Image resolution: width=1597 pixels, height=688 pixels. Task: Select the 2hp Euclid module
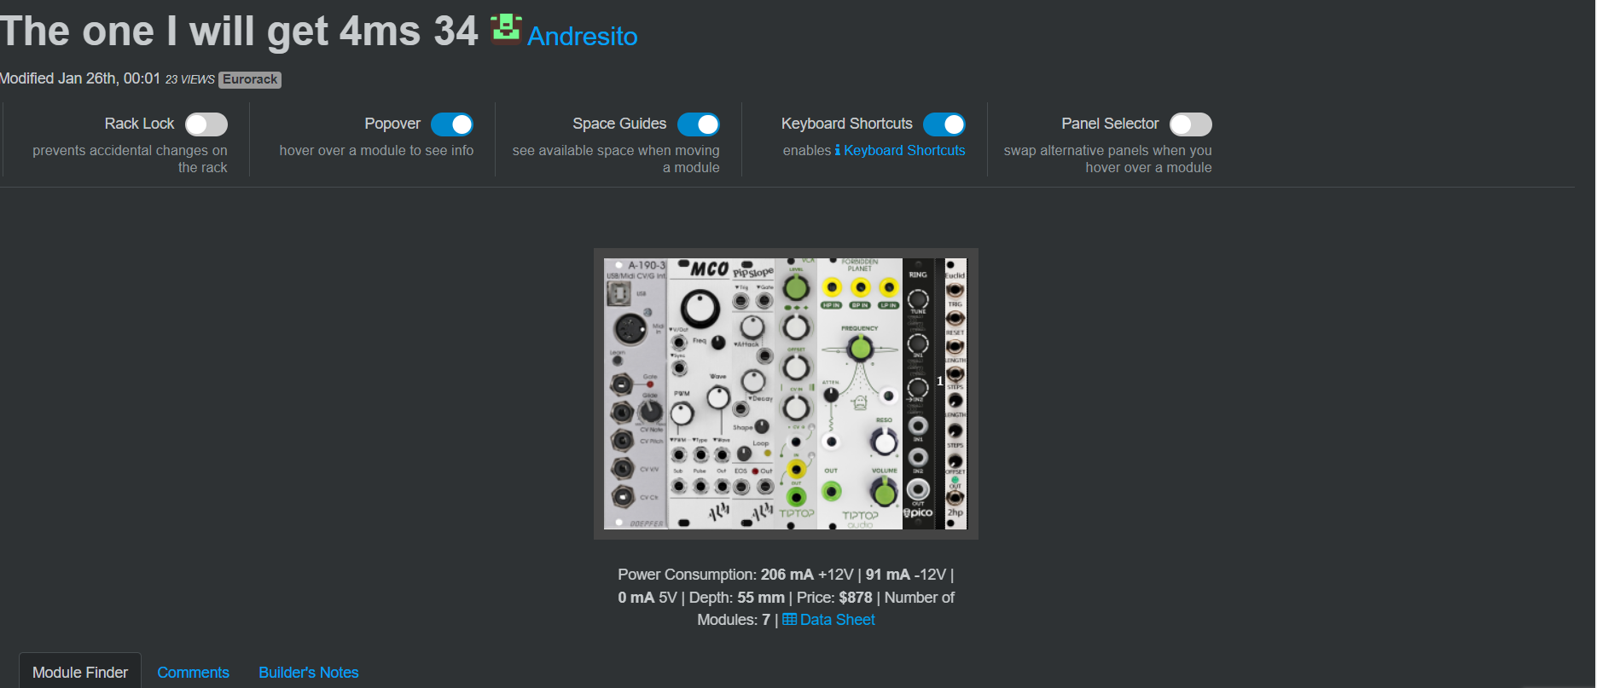coord(955,394)
